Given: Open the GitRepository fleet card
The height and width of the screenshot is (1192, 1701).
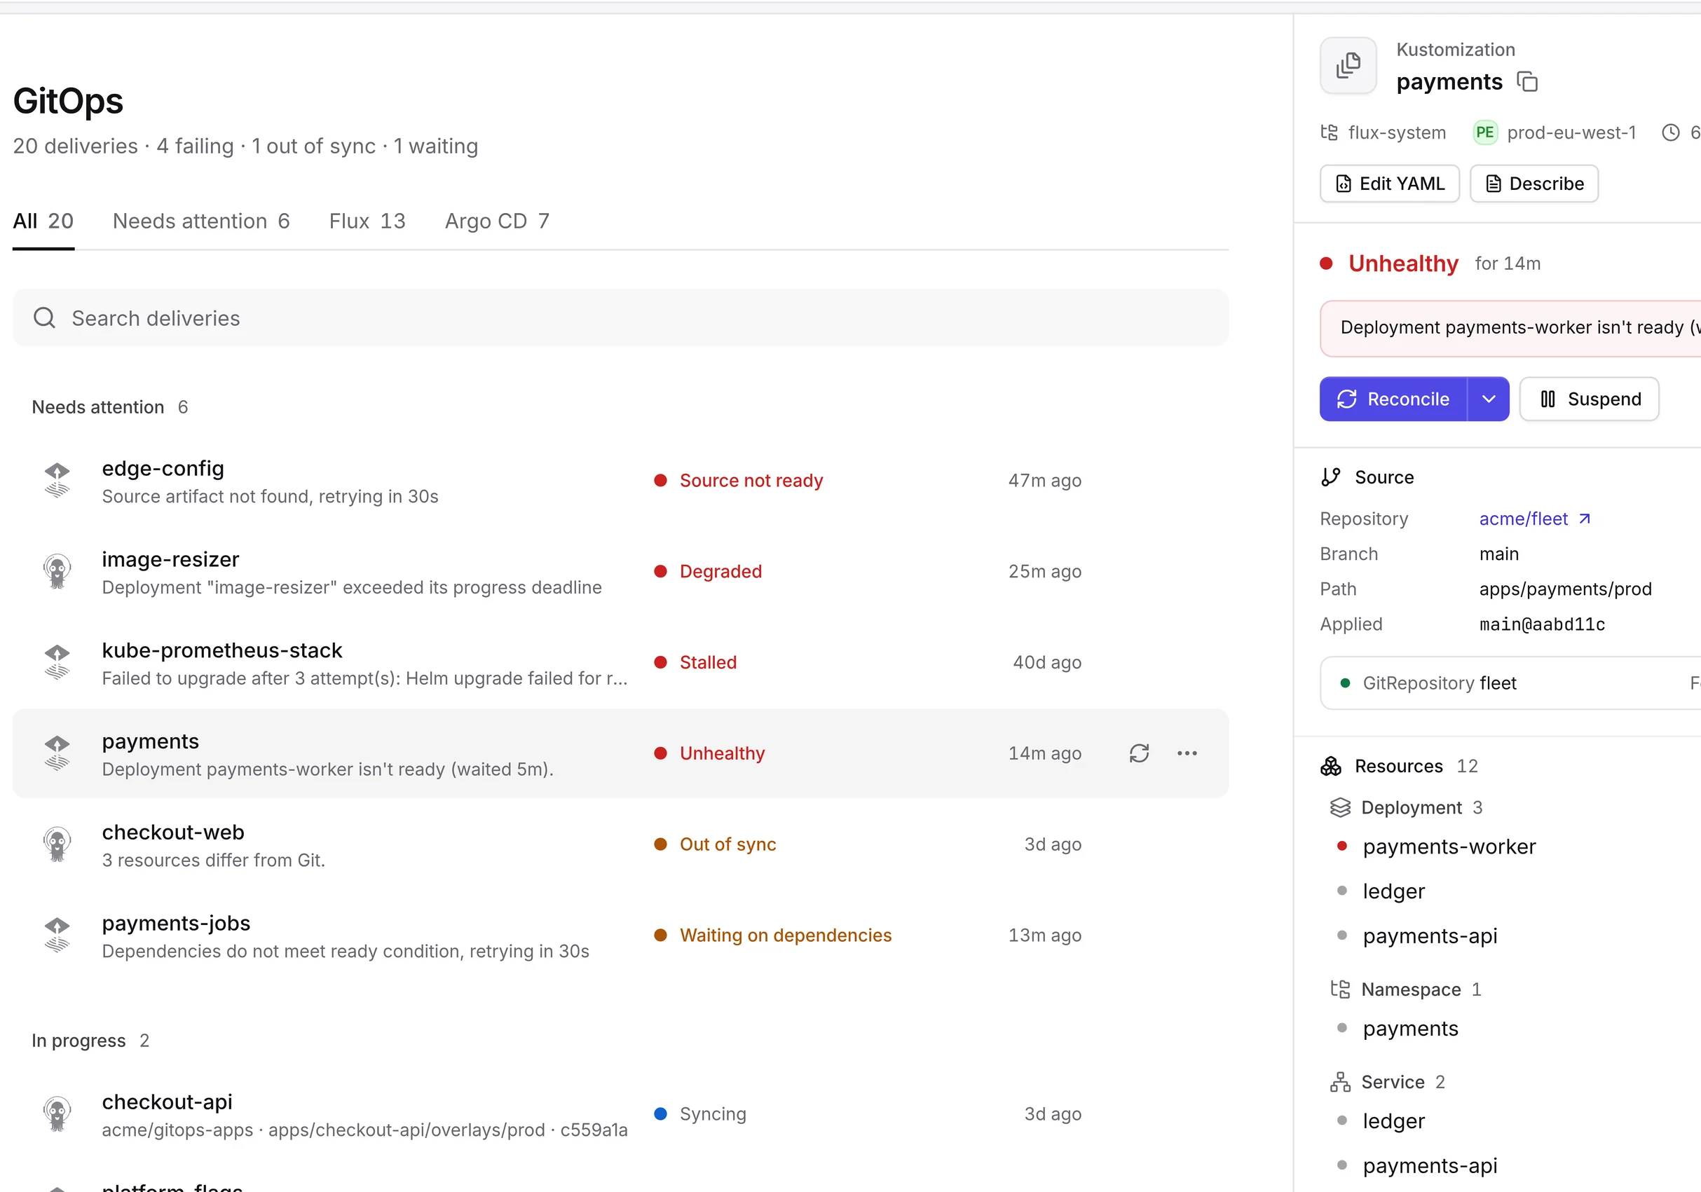Looking at the screenshot, I should [x=1510, y=683].
